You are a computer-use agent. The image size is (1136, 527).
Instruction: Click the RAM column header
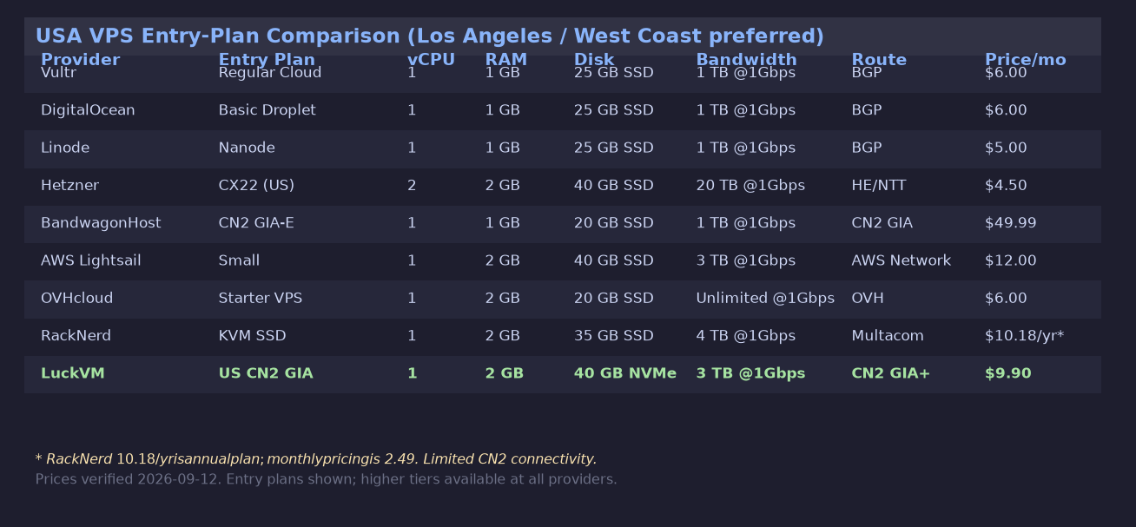(505, 60)
